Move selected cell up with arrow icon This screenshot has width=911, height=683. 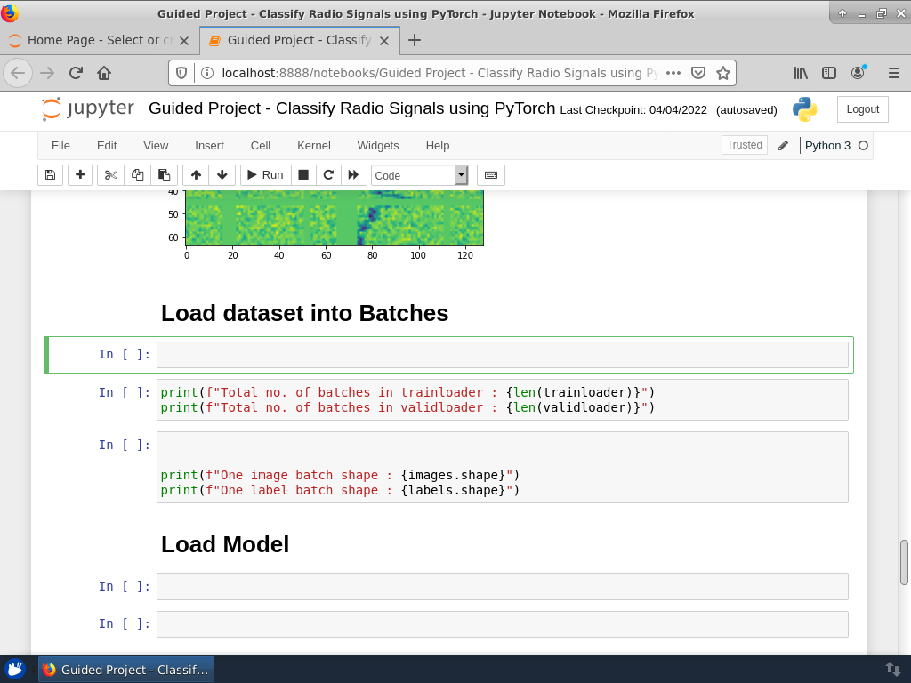point(196,175)
